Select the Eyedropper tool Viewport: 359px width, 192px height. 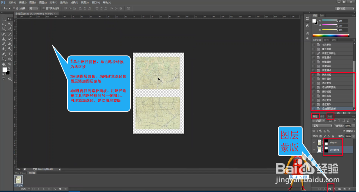(x=10, y=29)
